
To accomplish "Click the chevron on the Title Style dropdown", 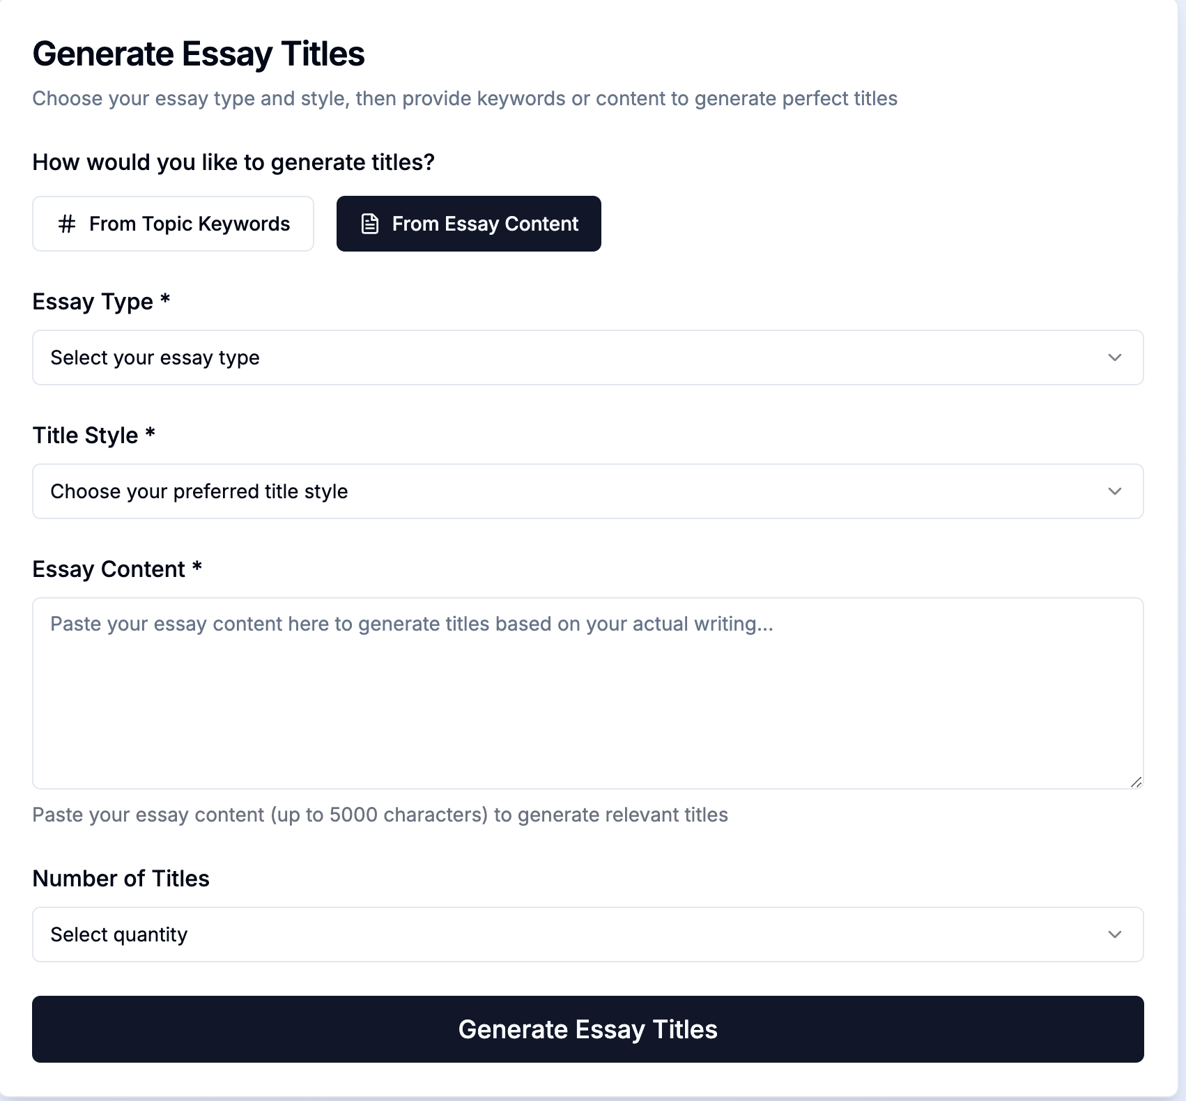I will pyautogui.click(x=1115, y=491).
